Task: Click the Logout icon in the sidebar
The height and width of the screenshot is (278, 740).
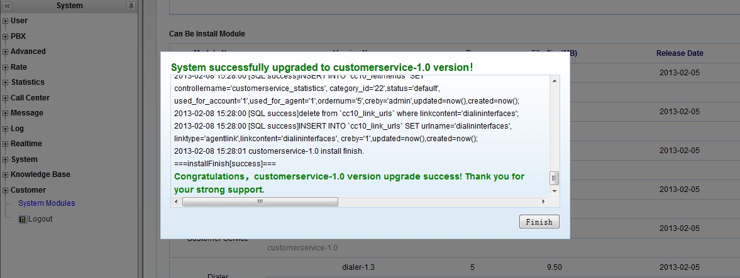Action: [23, 220]
